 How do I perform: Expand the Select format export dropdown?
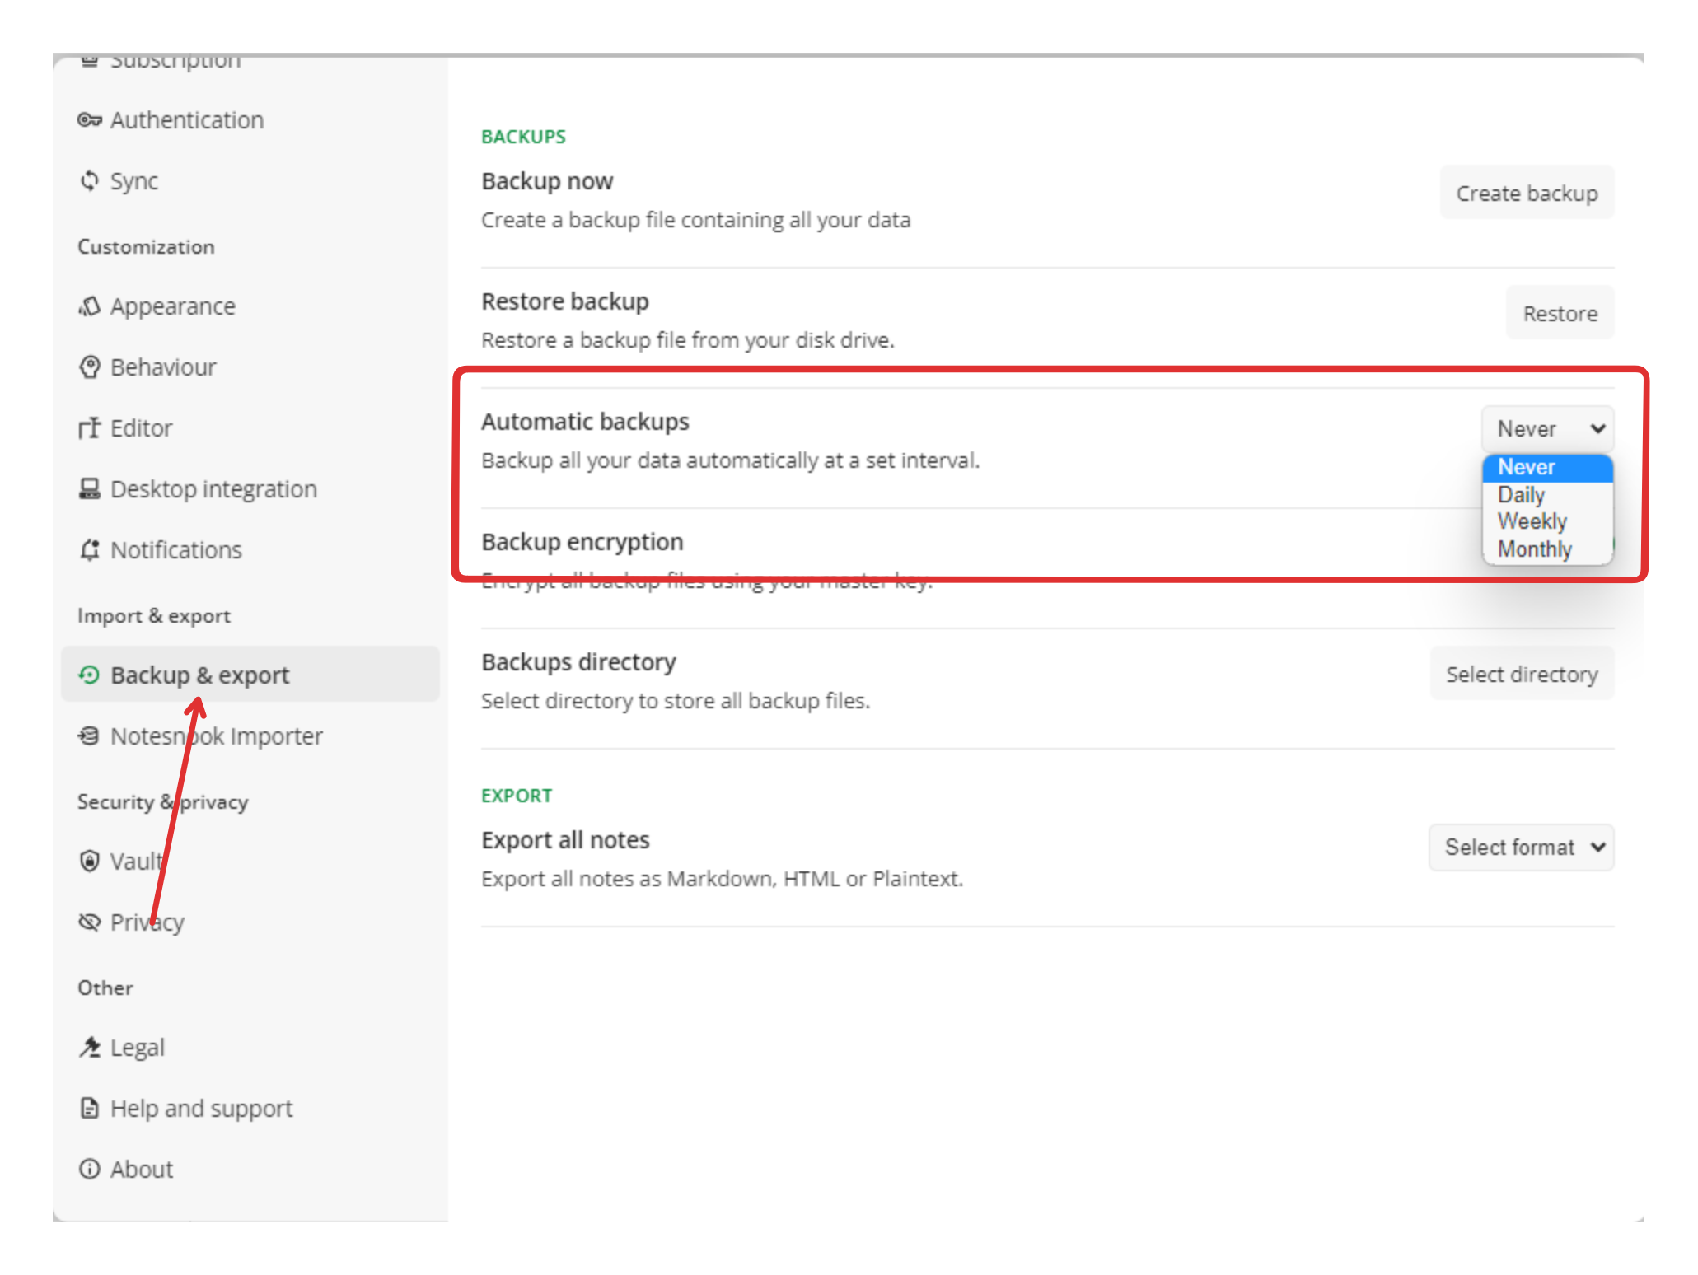tap(1521, 848)
